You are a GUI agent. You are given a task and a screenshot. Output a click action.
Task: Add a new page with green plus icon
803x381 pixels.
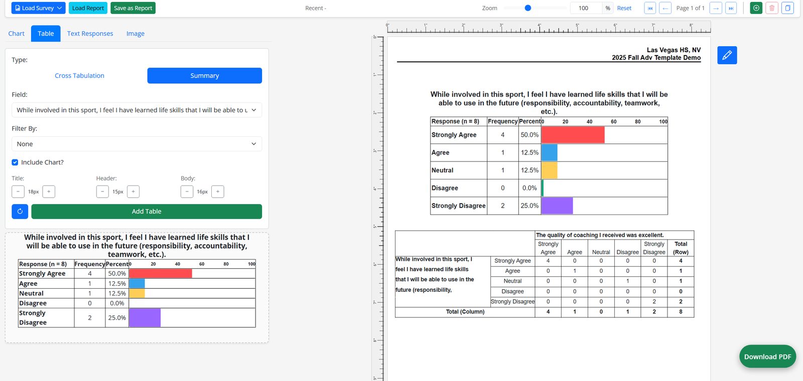756,8
